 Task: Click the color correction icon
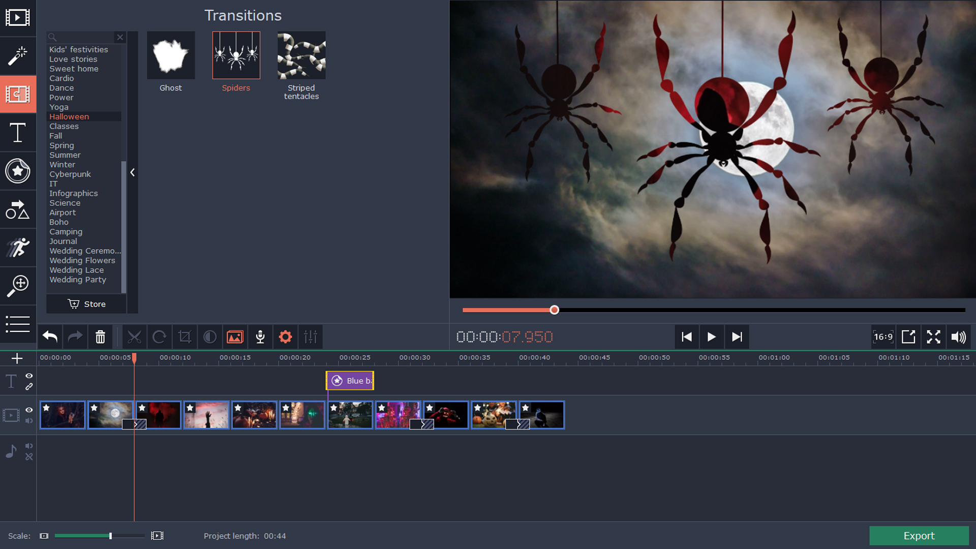[209, 337]
